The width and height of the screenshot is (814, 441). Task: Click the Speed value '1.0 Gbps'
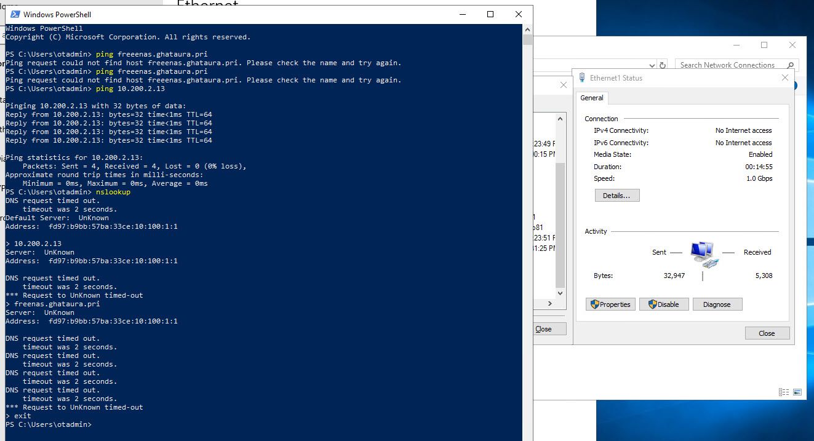(759, 178)
